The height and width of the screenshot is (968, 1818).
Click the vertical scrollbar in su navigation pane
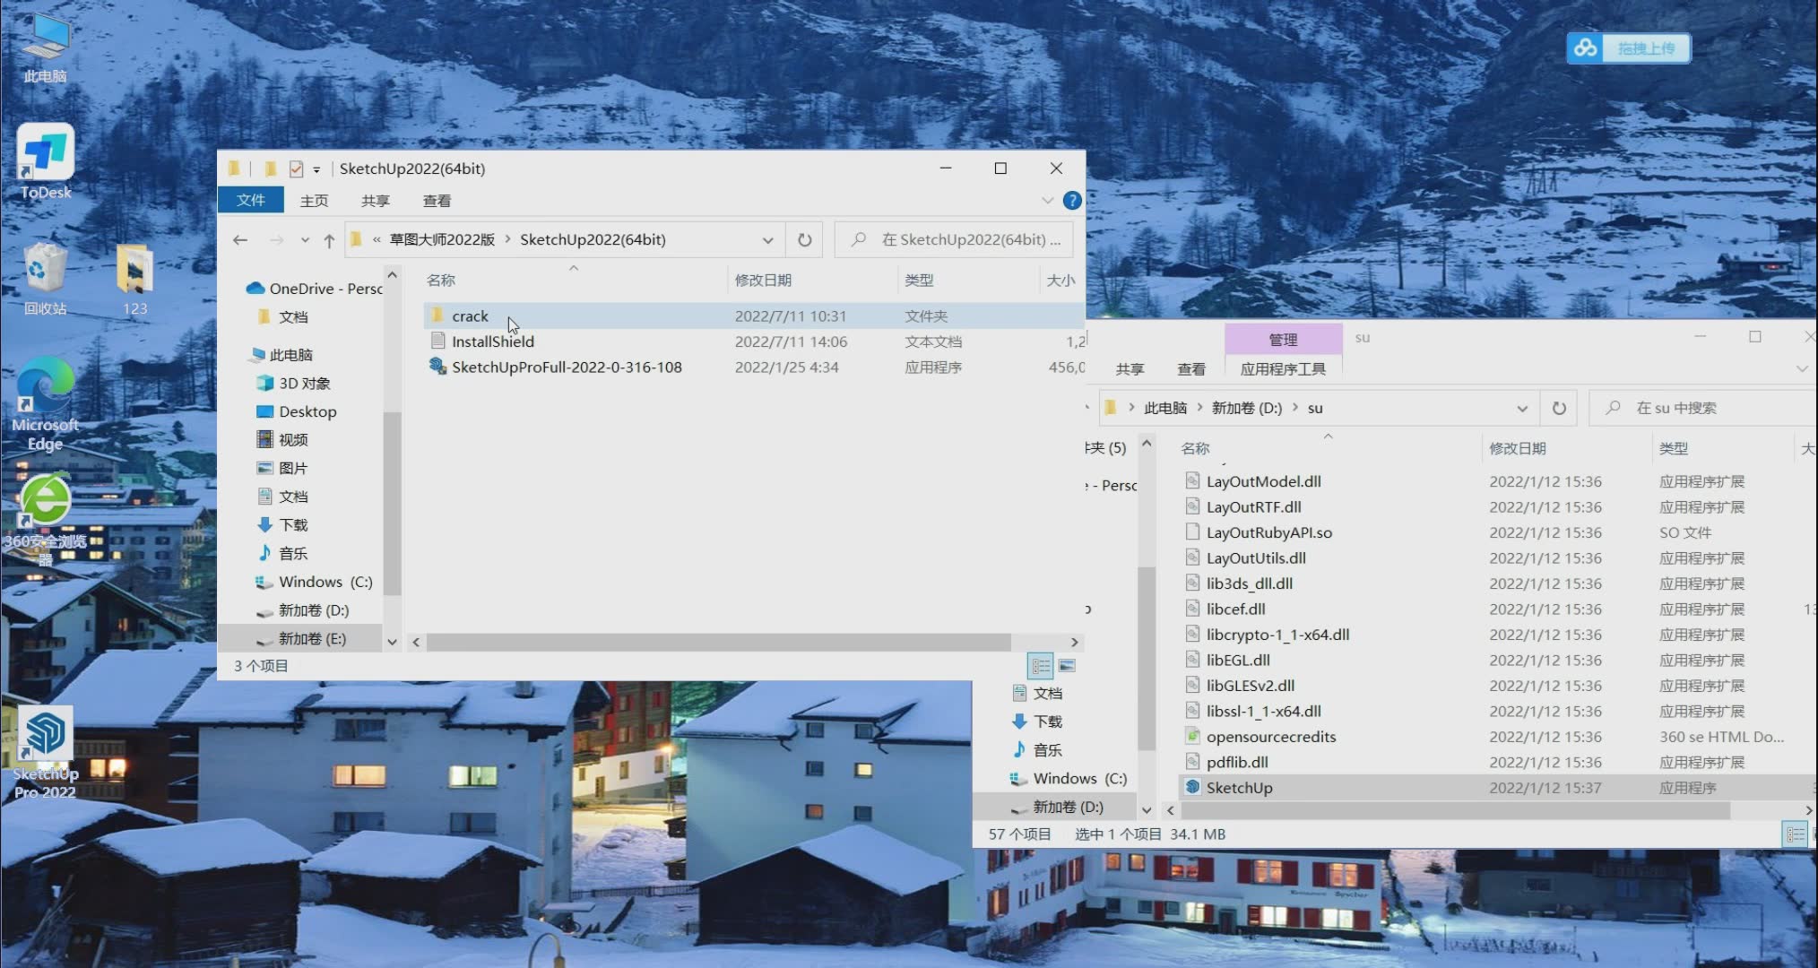(1147, 658)
